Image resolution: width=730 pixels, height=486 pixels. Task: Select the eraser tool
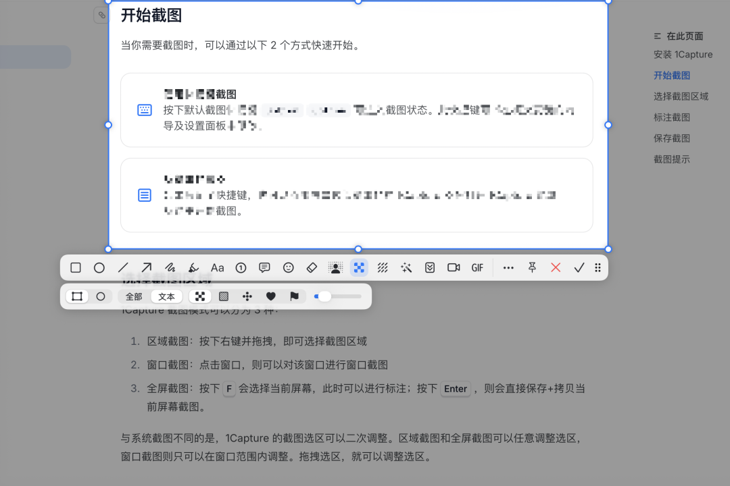[x=312, y=268]
